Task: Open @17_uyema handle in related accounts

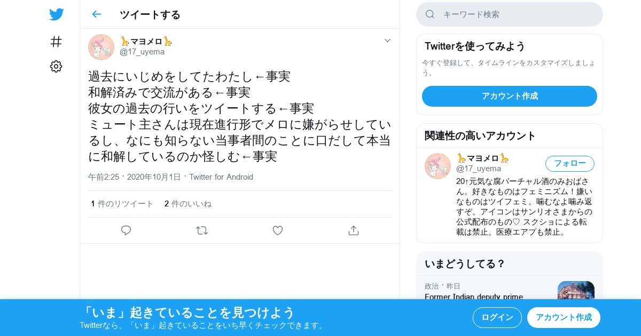Action: [479, 169]
